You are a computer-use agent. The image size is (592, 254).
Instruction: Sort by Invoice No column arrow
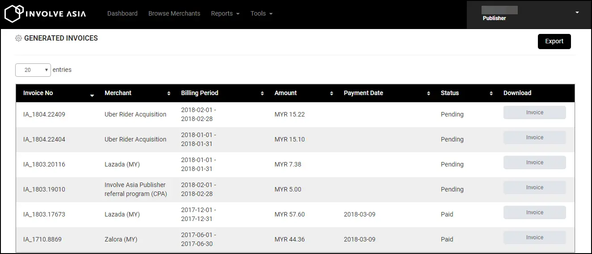pos(92,95)
